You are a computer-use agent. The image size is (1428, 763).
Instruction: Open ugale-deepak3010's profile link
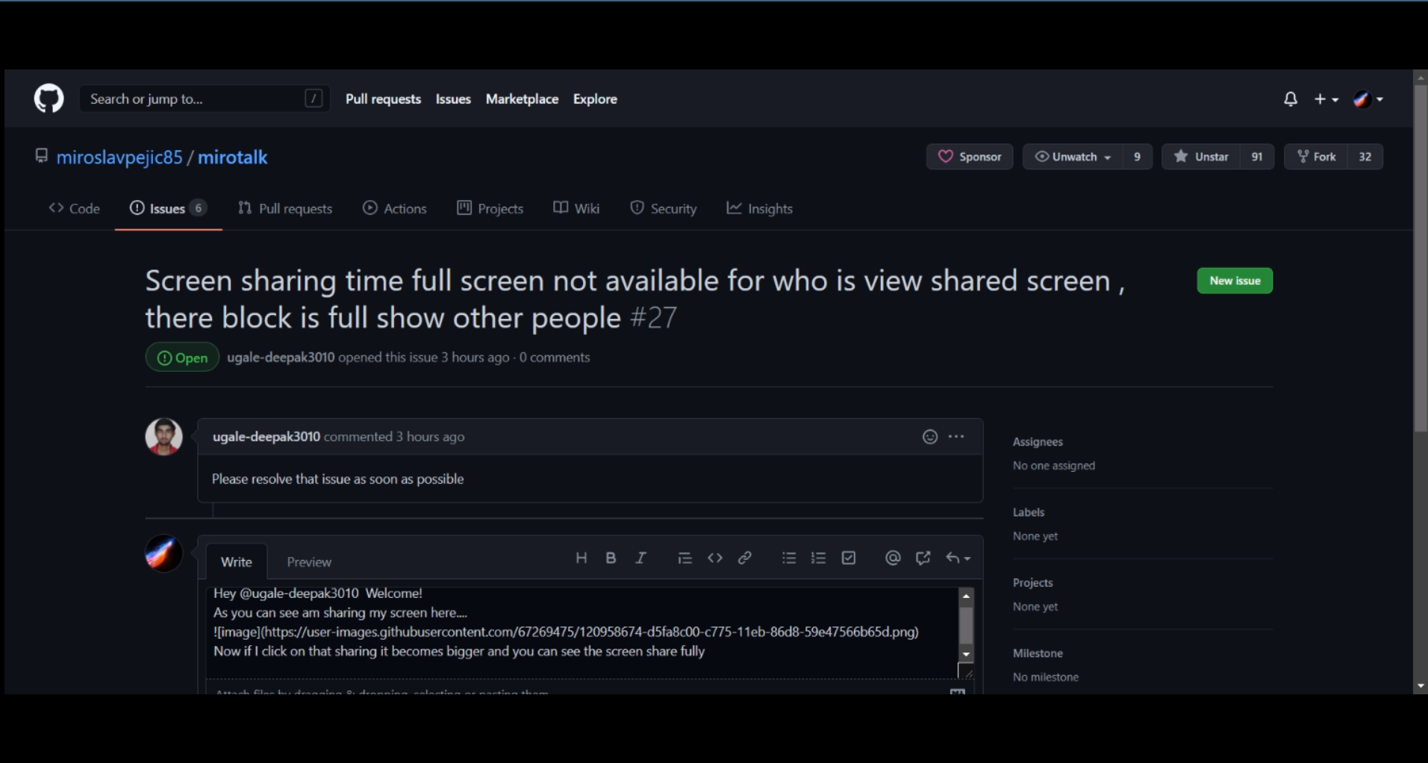point(280,358)
